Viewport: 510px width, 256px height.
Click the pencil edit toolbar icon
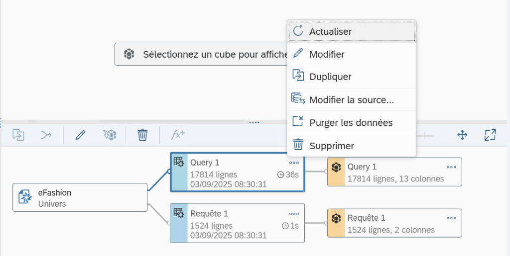click(80, 135)
